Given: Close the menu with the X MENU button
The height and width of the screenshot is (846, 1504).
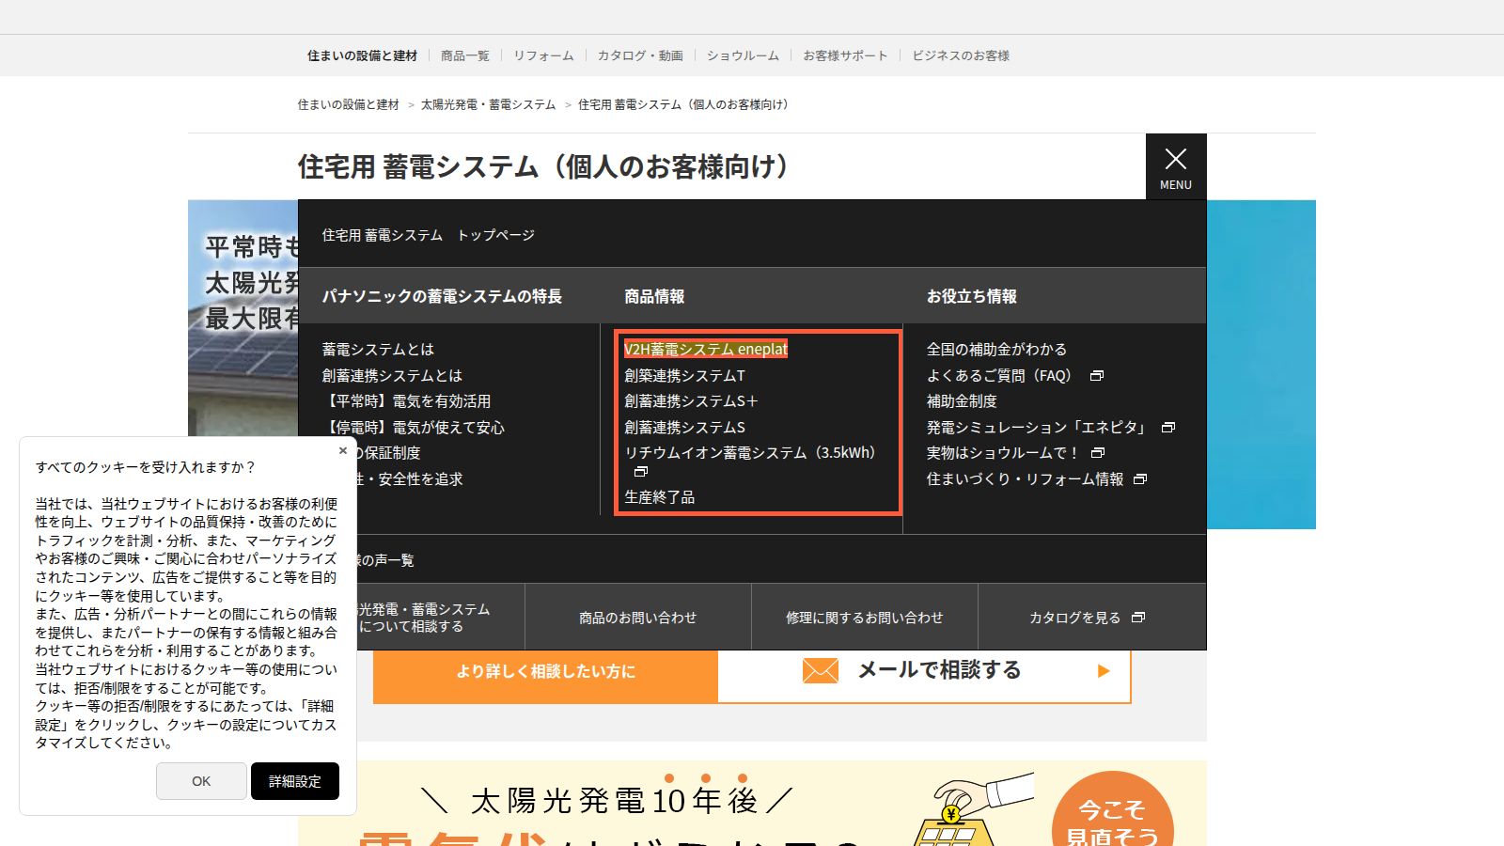Looking at the screenshot, I should (x=1176, y=166).
